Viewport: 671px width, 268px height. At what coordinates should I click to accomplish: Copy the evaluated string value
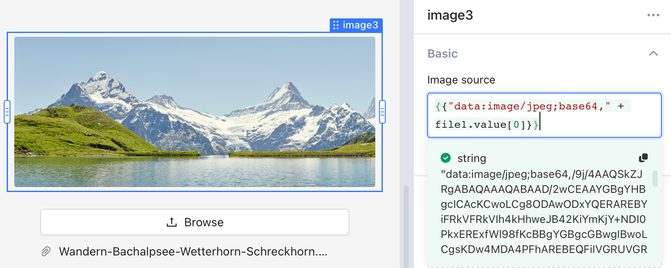point(643,158)
